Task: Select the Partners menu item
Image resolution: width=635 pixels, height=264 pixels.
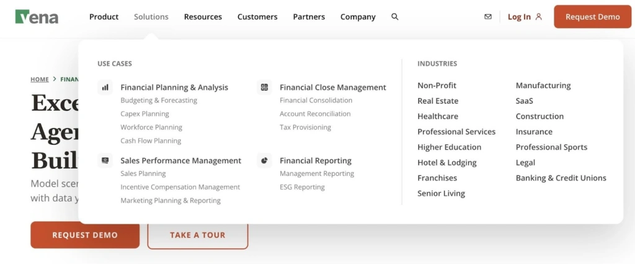Action: [x=309, y=17]
